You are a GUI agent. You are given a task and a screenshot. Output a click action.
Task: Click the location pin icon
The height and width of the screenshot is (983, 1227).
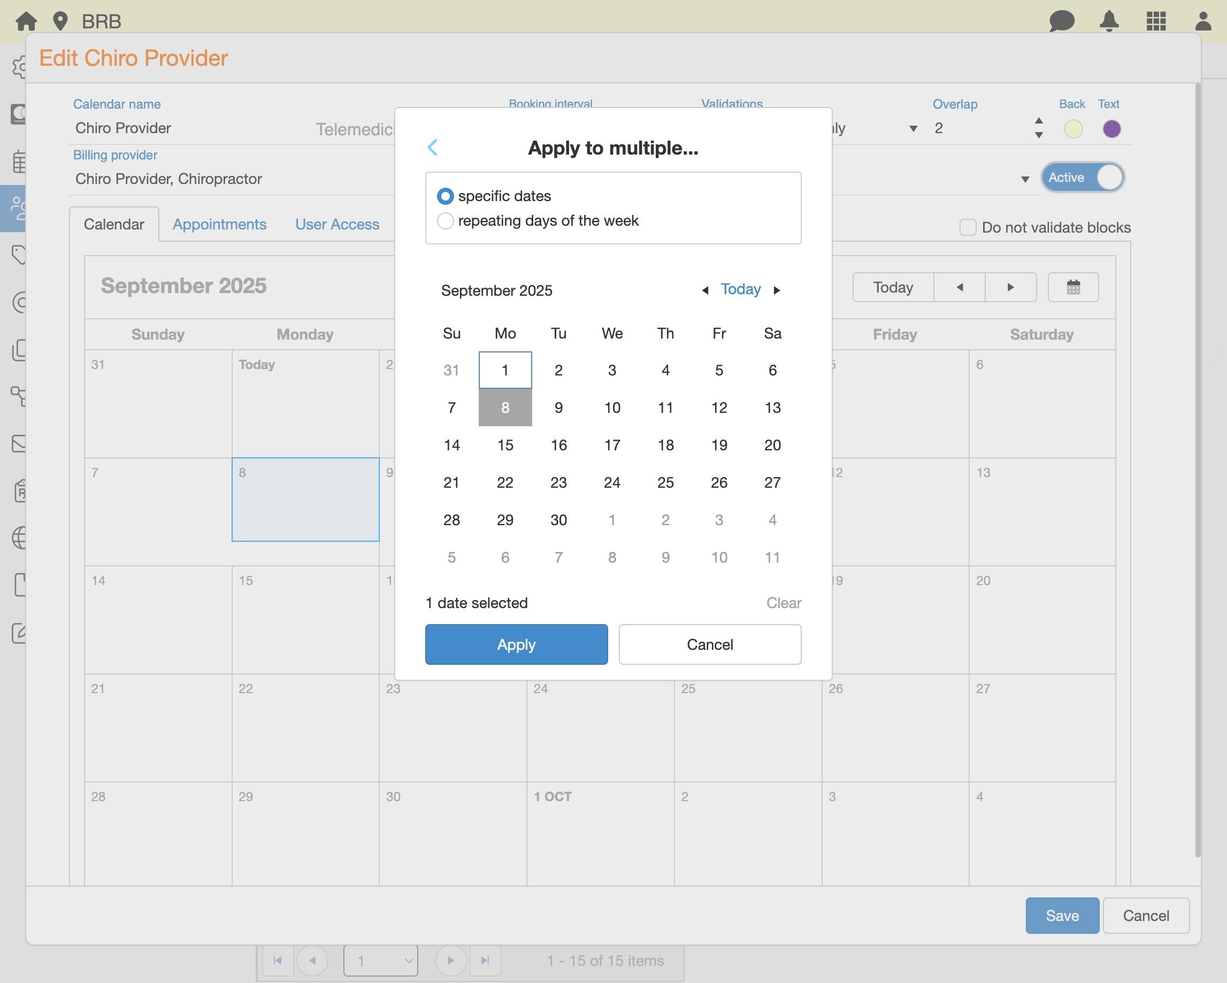[60, 21]
